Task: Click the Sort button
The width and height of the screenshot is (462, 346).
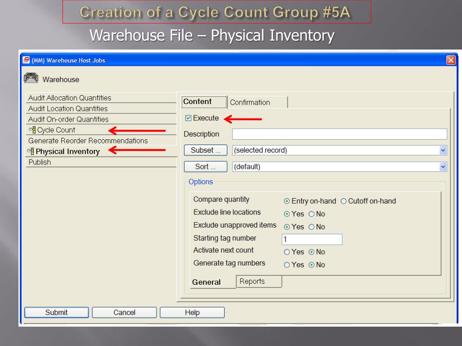Action: 206,167
